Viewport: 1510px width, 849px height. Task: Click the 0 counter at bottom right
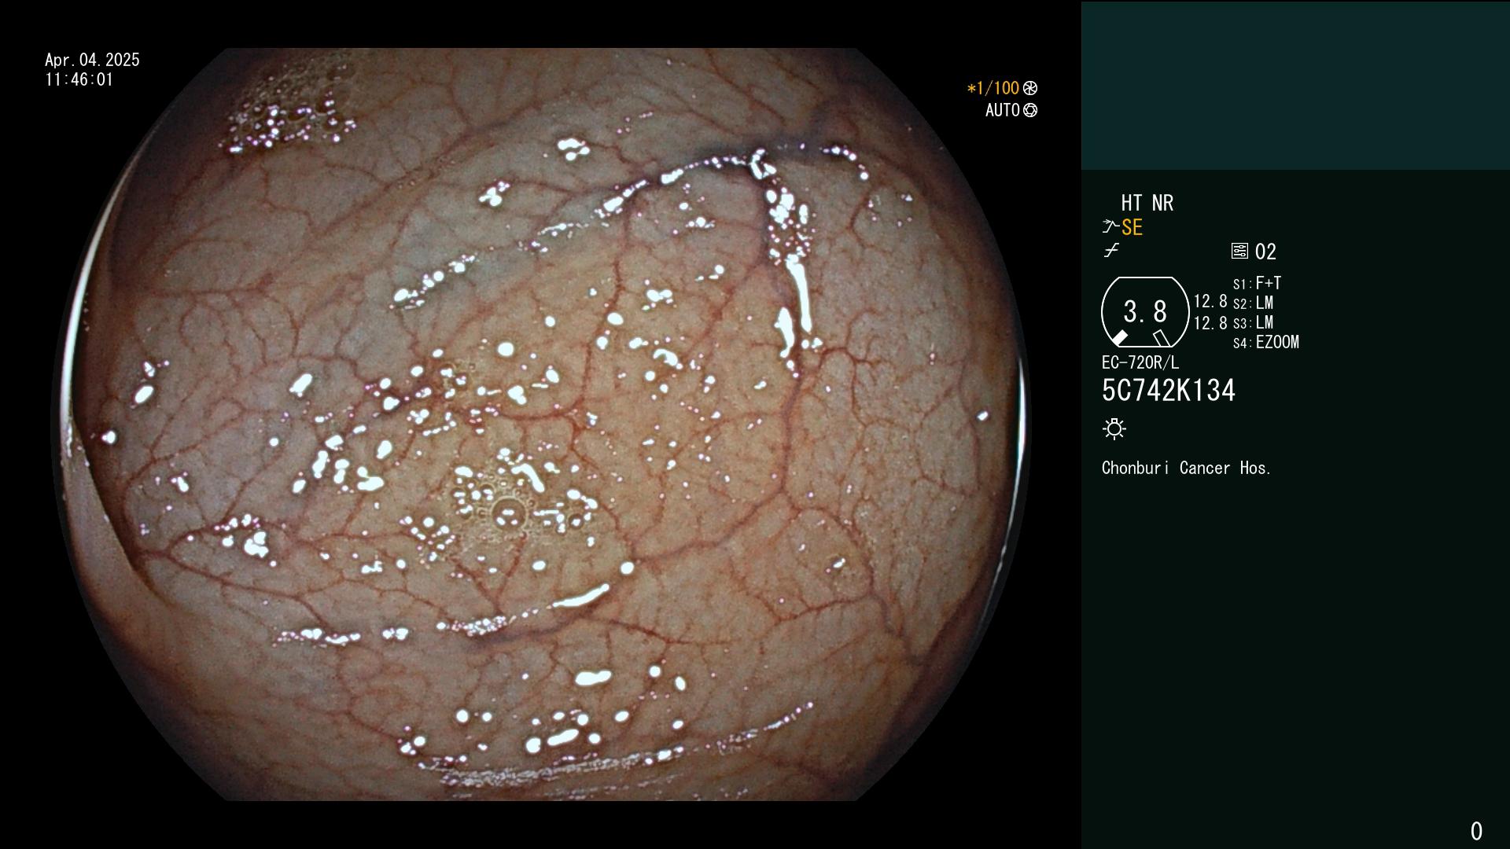tap(1476, 831)
